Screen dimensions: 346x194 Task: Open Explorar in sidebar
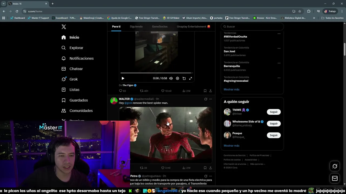click(72, 48)
